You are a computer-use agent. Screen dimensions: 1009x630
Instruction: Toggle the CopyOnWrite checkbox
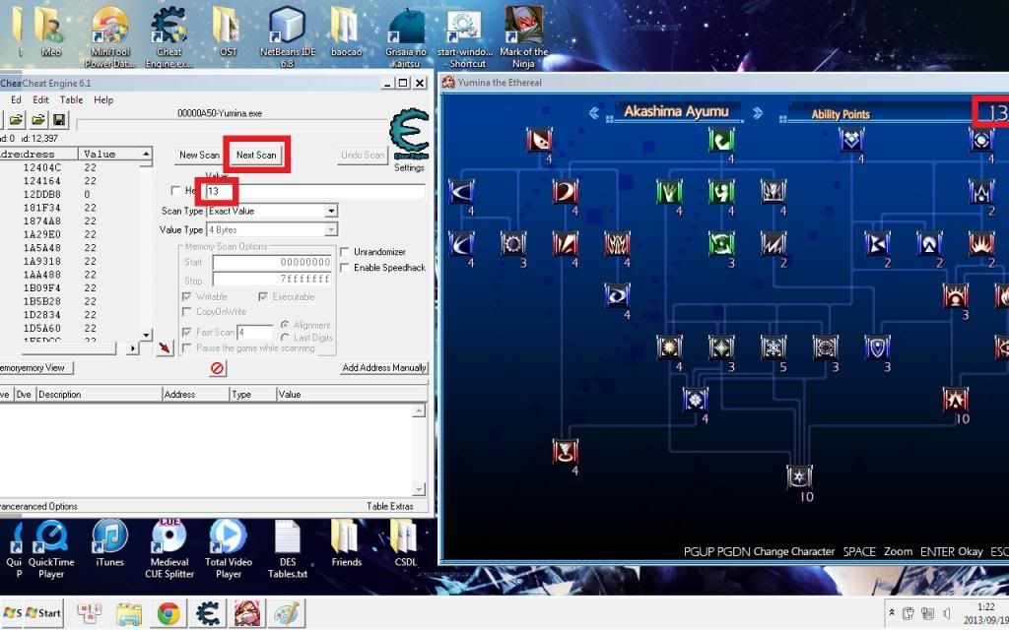[186, 312]
